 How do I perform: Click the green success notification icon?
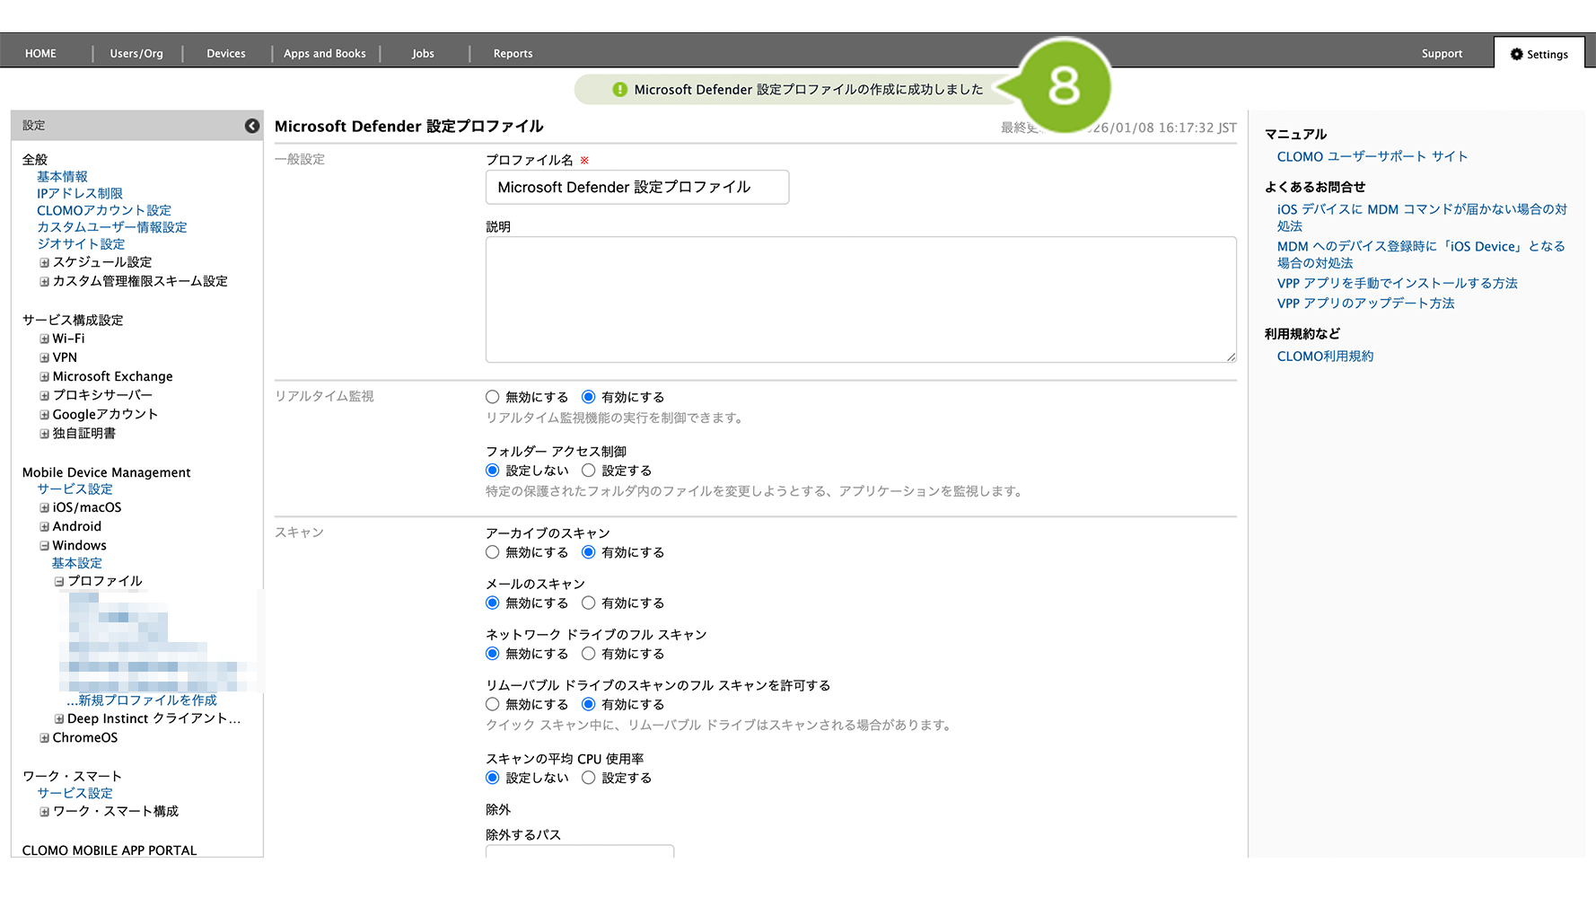pyautogui.click(x=619, y=90)
